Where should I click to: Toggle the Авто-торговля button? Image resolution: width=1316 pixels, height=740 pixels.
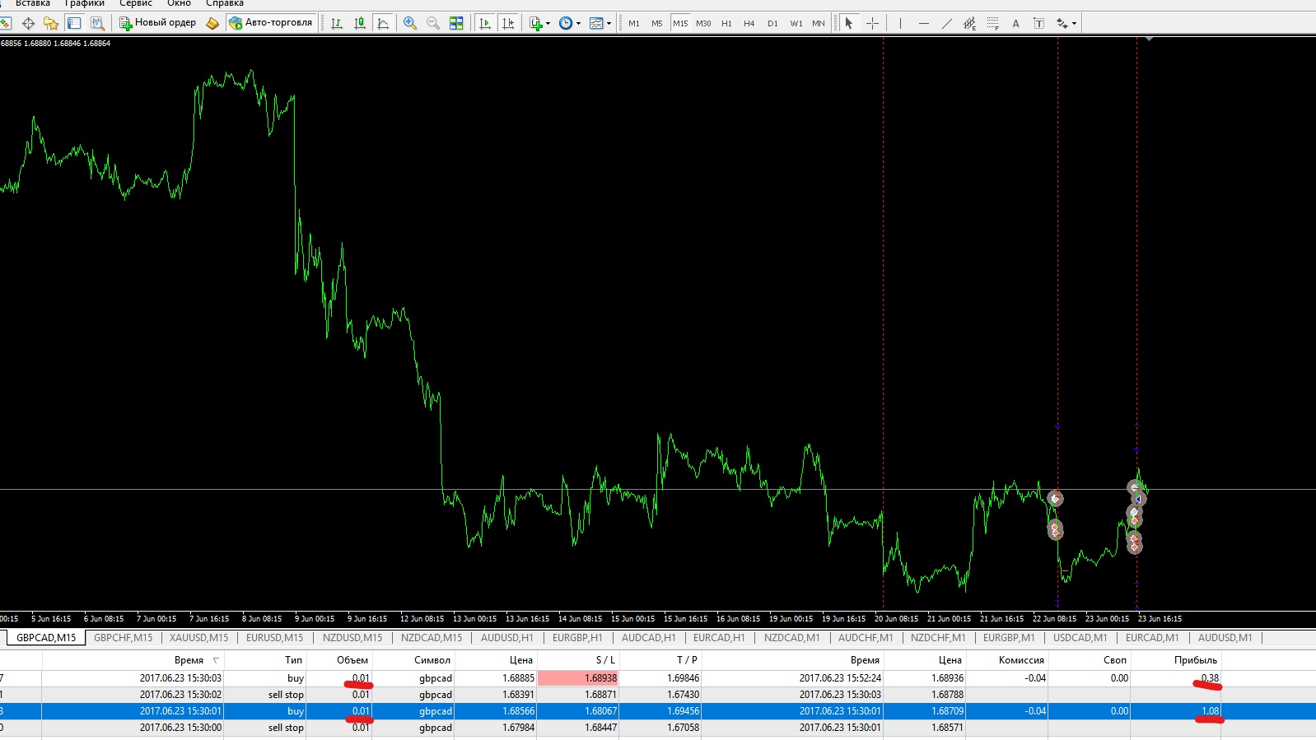coord(271,23)
